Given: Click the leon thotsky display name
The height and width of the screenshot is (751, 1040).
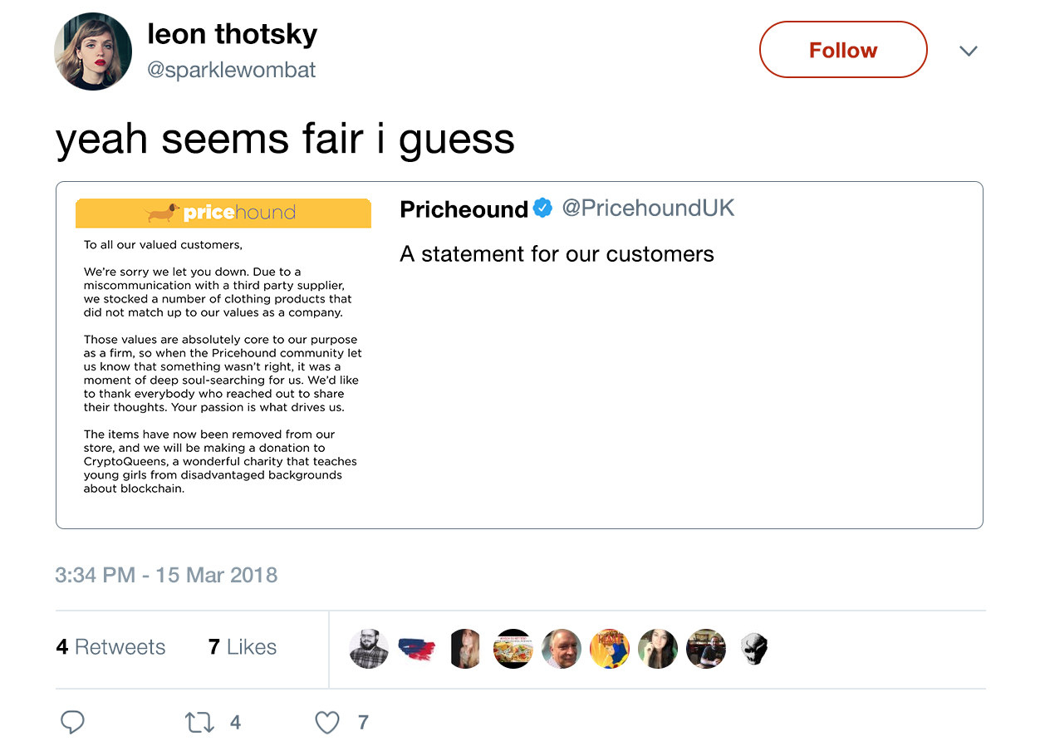Looking at the screenshot, I should [x=233, y=34].
